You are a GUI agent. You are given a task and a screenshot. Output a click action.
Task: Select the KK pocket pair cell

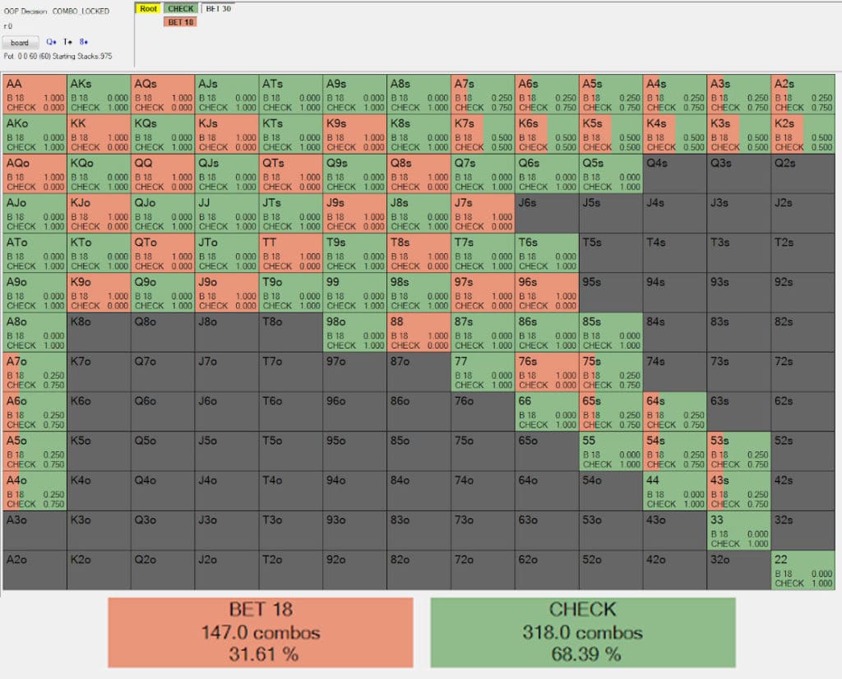pyautogui.click(x=99, y=134)
